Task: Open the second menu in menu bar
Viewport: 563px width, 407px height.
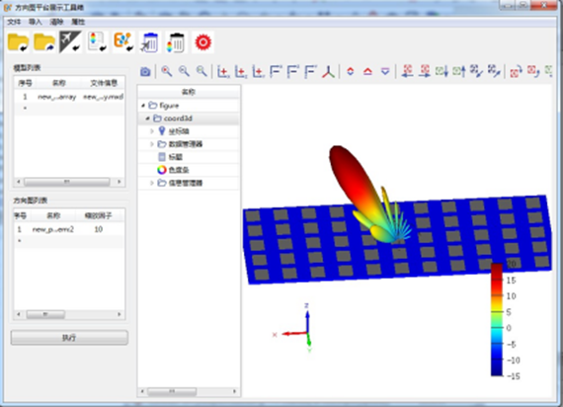Action: click(x=36, y=22)
